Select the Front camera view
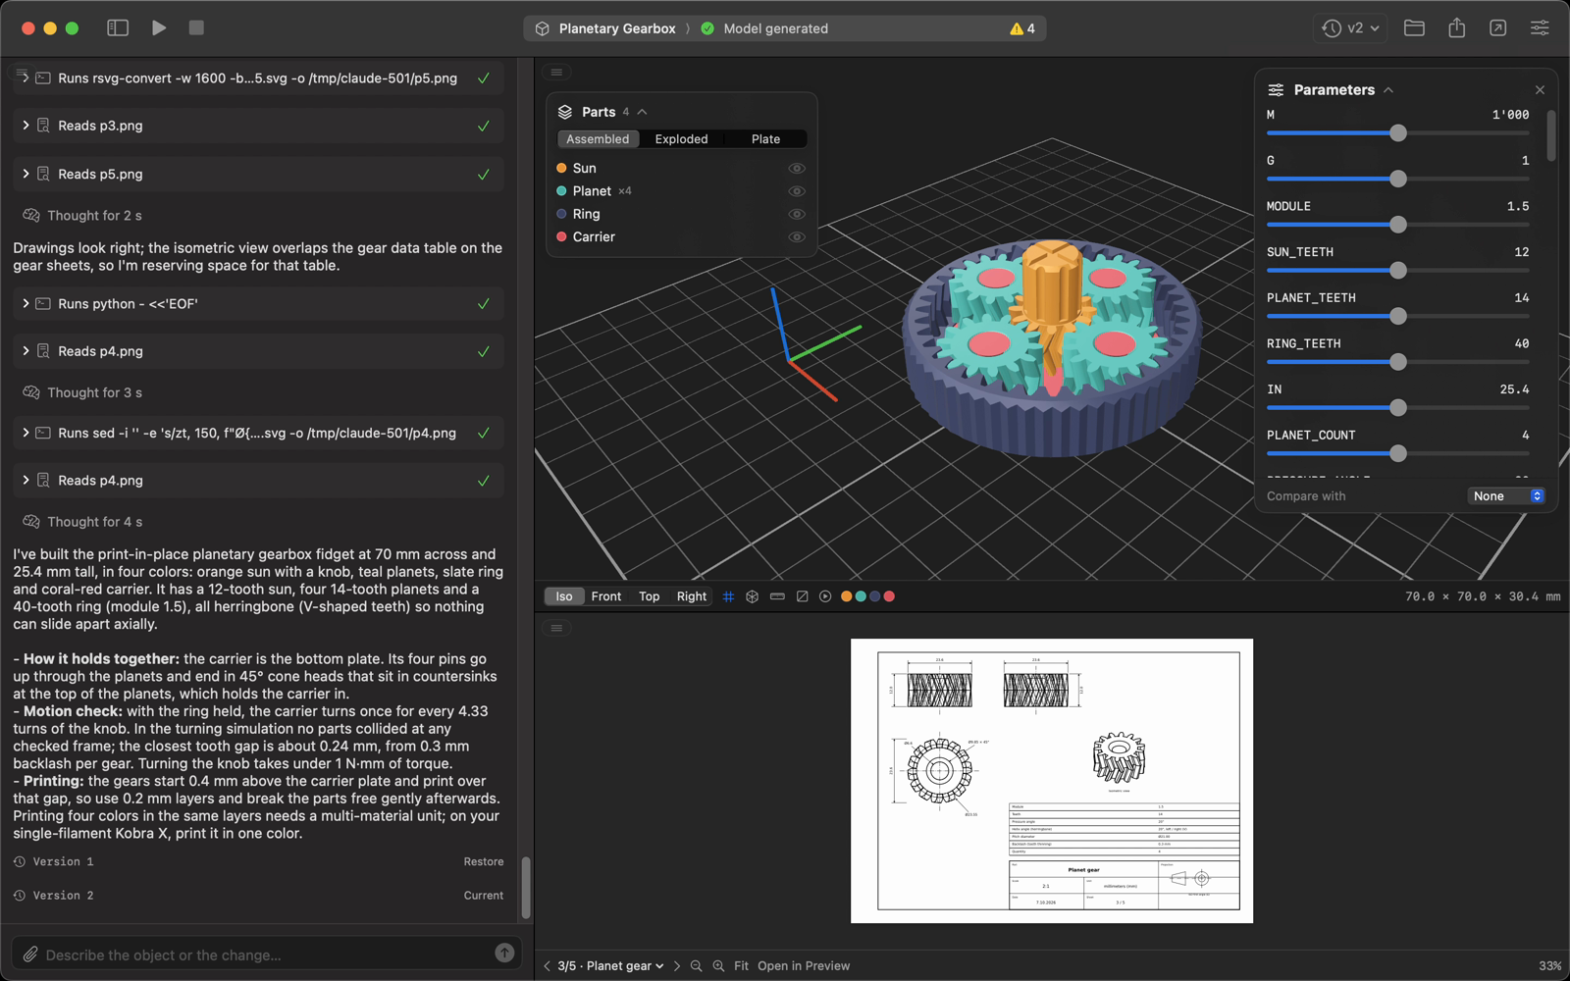1570x981 pixels. 606,596
